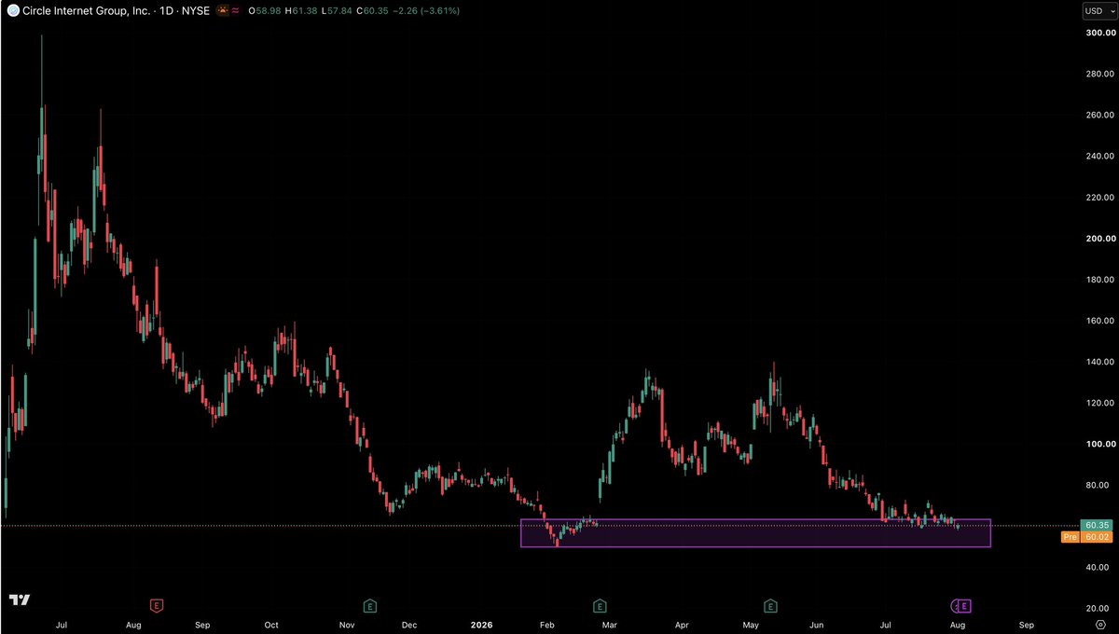This screenshot has height=634, width=1119.
Task: Click the Oct label on time axis
Action: pyautogui.click(x=271, y=624)
